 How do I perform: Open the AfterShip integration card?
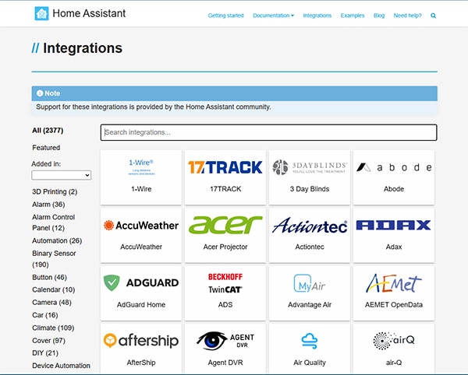tap(141, 349)
